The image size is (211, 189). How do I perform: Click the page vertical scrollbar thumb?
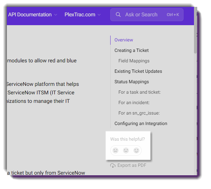tap(195, 30)
